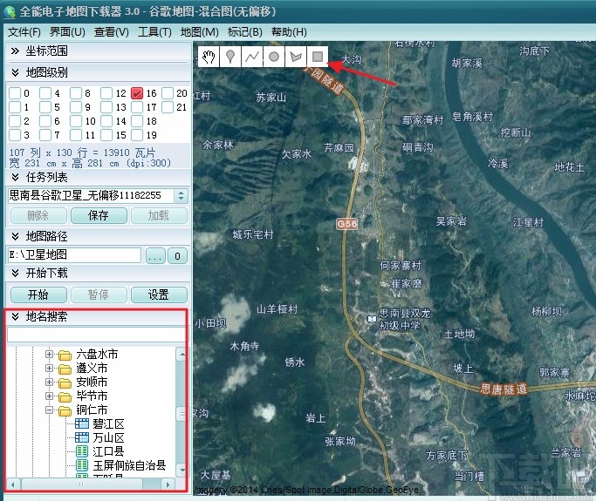Collapse the 地图级别 panel
596x501 pixels.
15,72
